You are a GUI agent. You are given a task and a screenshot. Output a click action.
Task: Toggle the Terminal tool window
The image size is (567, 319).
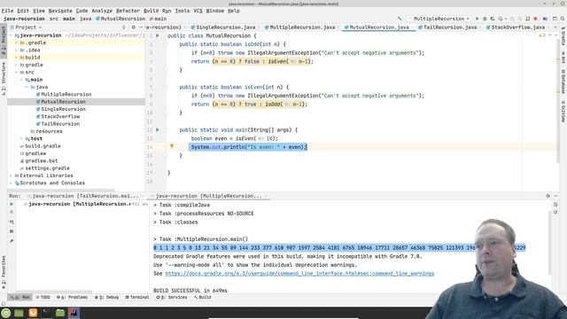click(x=137, y=298)
